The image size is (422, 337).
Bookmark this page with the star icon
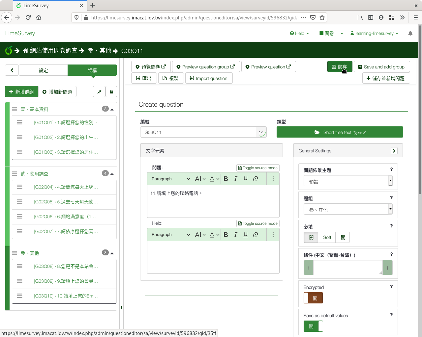coord(322,17)
